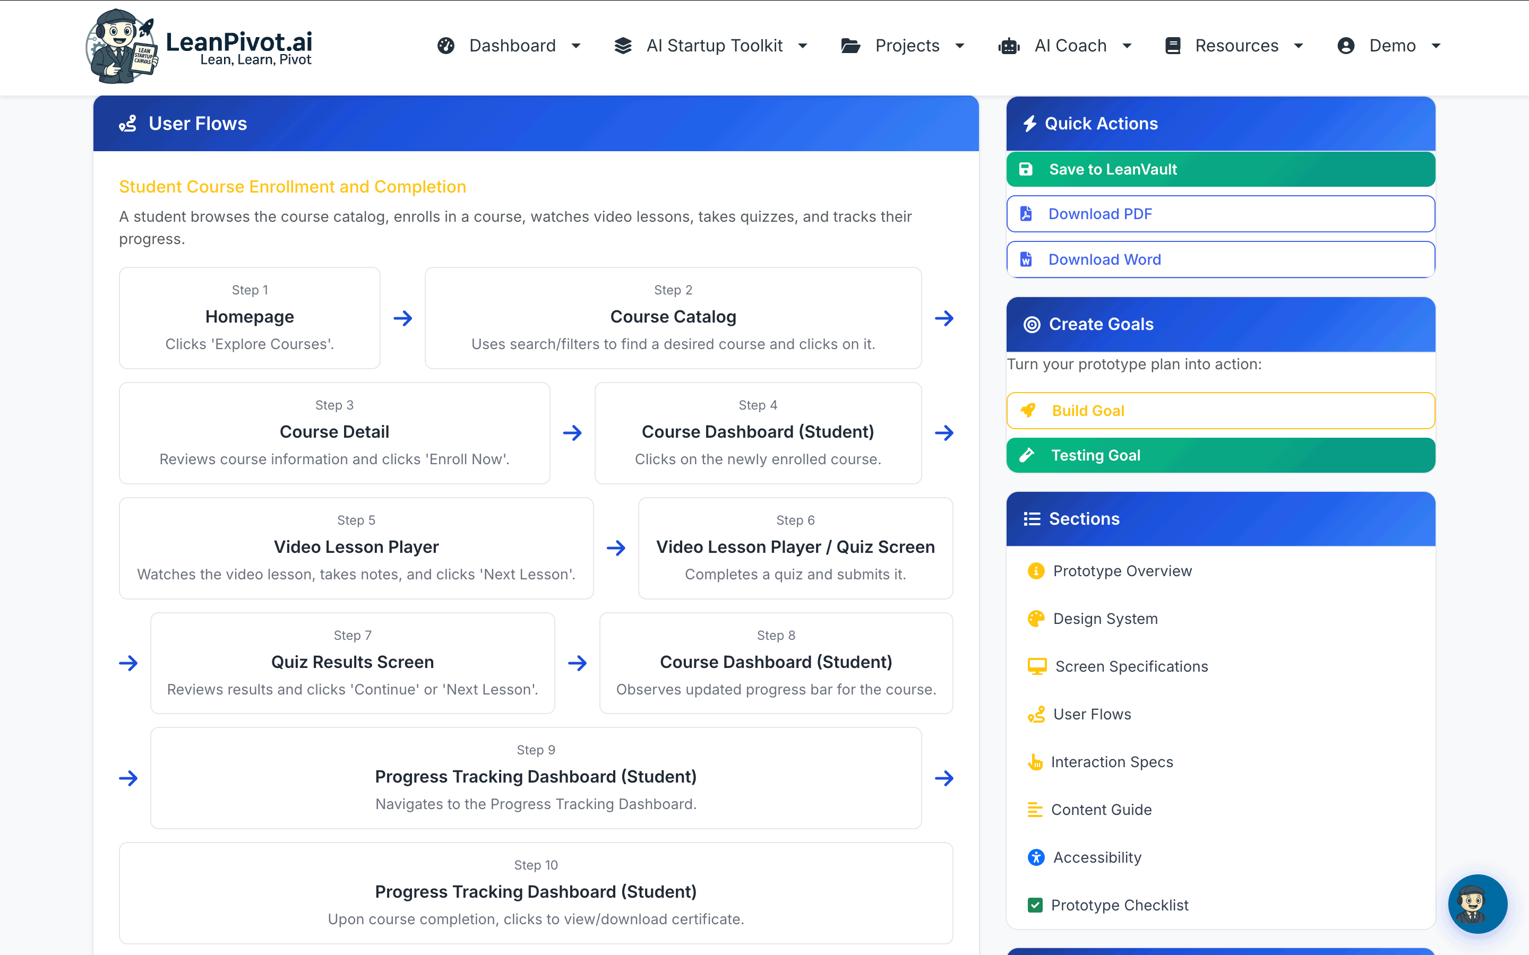The width and height of the screenshot is (1529, 955).
Task: Click the LeanPivot.ai mascot logo
Action: (122, 46)
